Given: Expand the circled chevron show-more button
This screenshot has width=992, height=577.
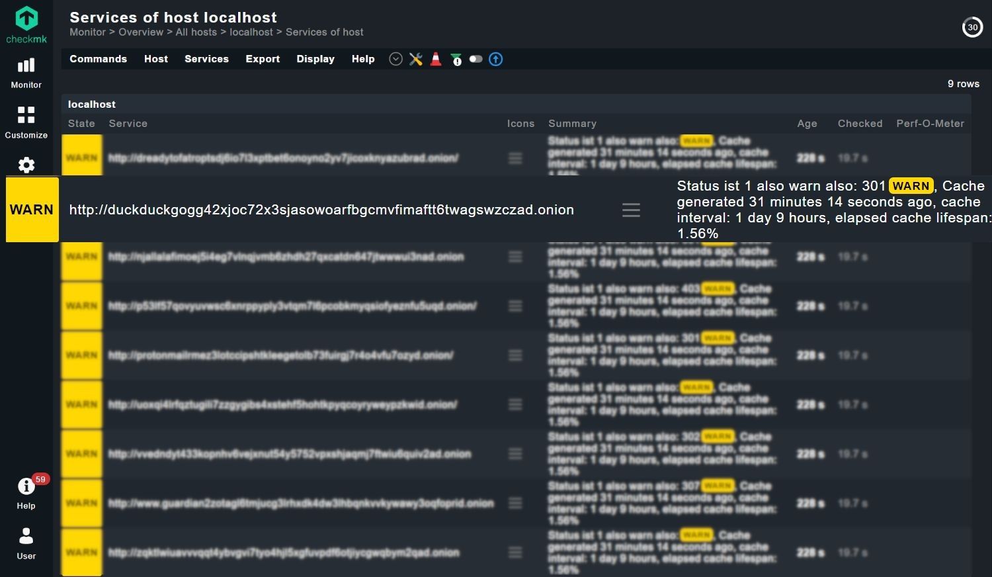Looking at the screenshot, I should pyautogui.click(x=395, y=60).
